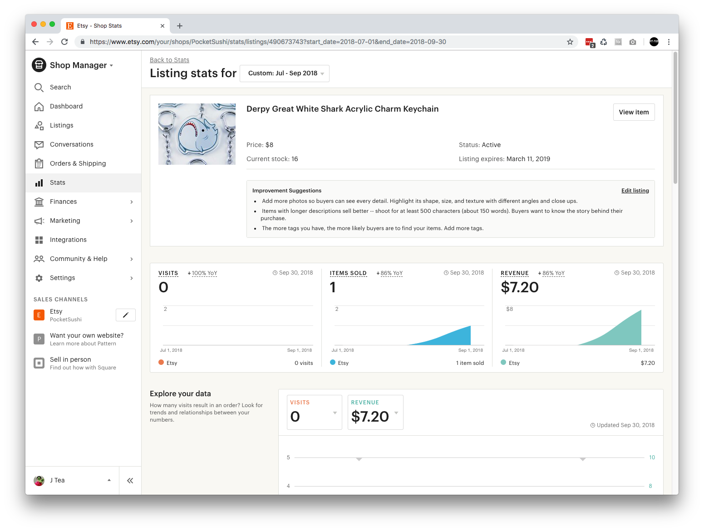704x531 pixels.
Task: Click the Shop Manager logo icon
Action: coord(39,65)
